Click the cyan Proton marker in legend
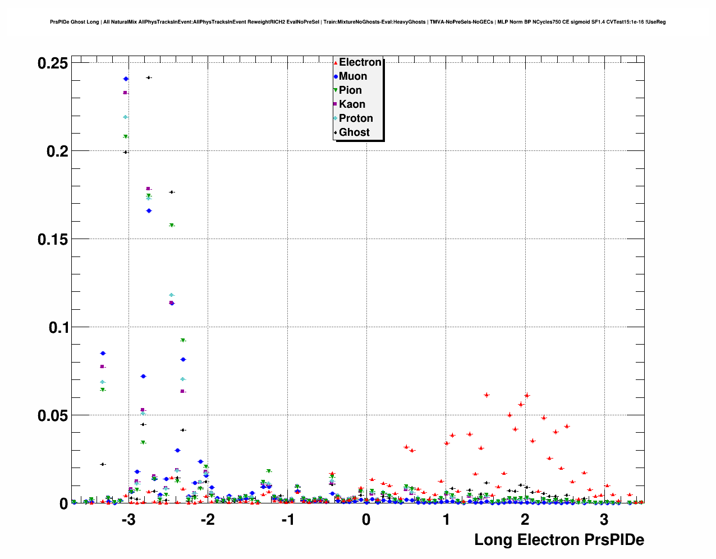 (x=336, y=118)
